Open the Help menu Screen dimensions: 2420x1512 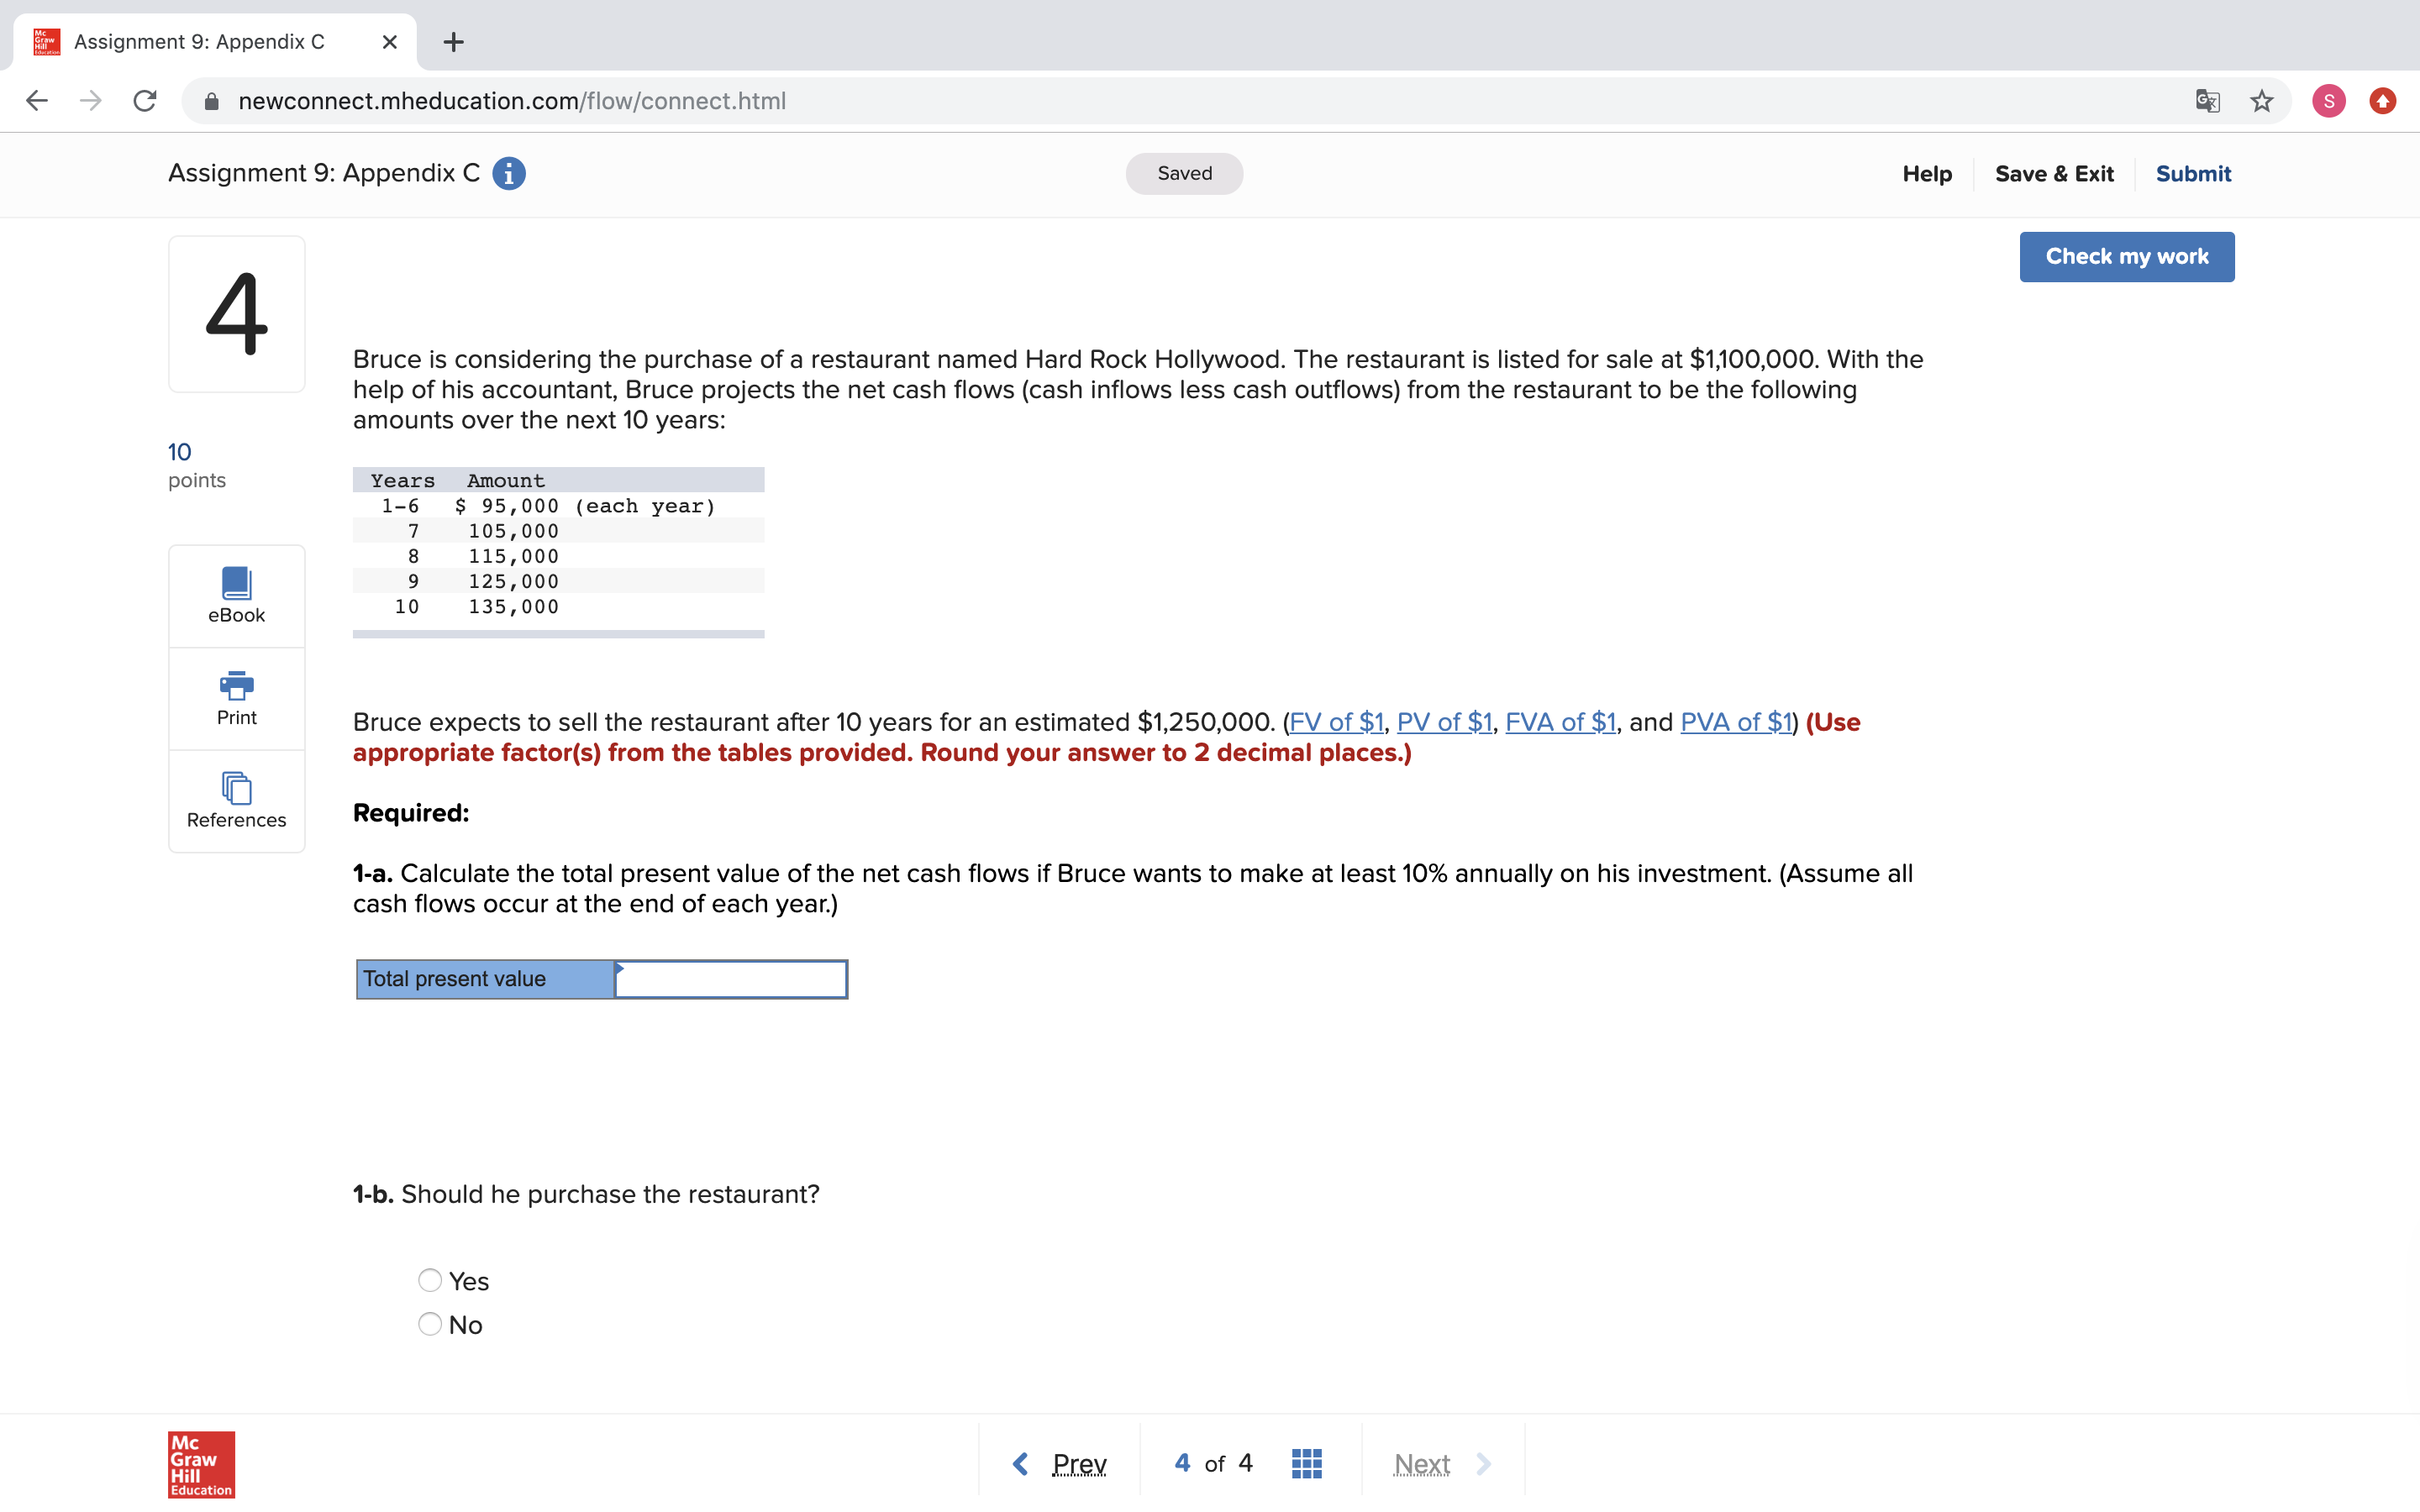pos(1926,173)
